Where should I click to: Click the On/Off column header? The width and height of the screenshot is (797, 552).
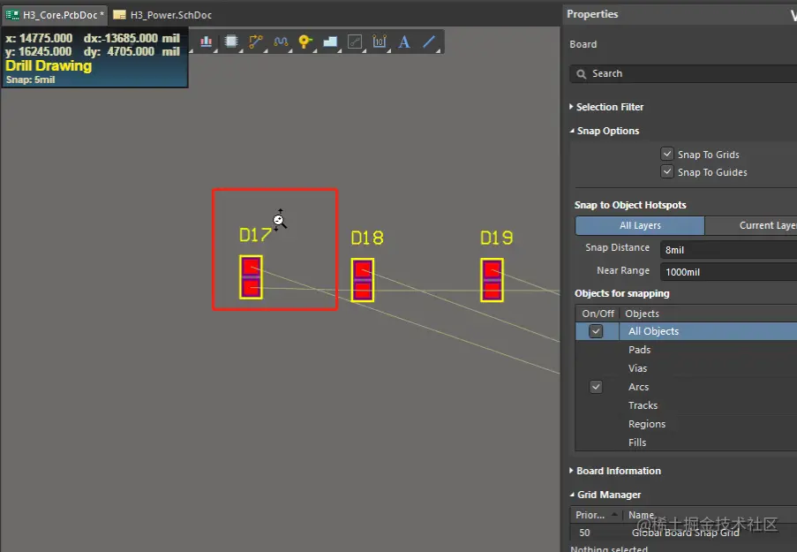598,314
